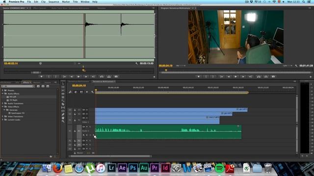Click the Timeline horizontal zoom scrollbar
The width and height of the screenshot is (314, 176).
(x=110, y=156)
